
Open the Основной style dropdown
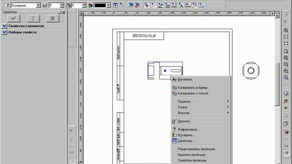38,5
